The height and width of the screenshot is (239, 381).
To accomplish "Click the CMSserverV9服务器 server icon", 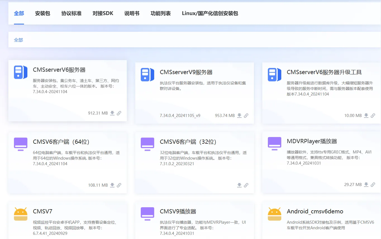I will 147,75.
